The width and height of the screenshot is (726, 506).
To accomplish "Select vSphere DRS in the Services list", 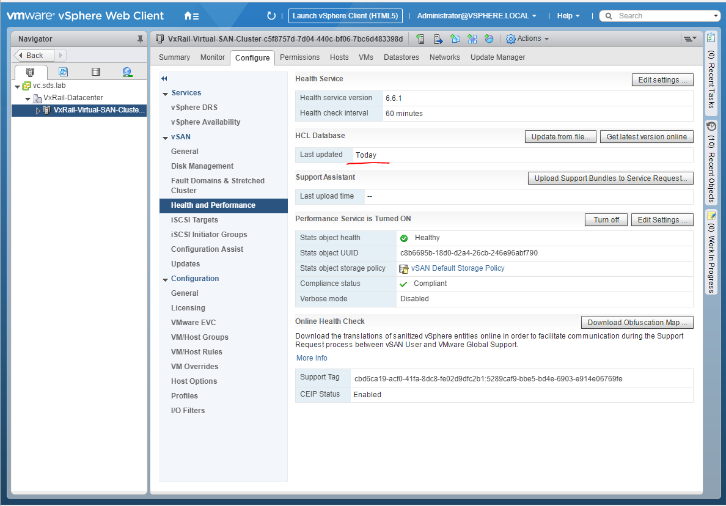I will [194, 108].
